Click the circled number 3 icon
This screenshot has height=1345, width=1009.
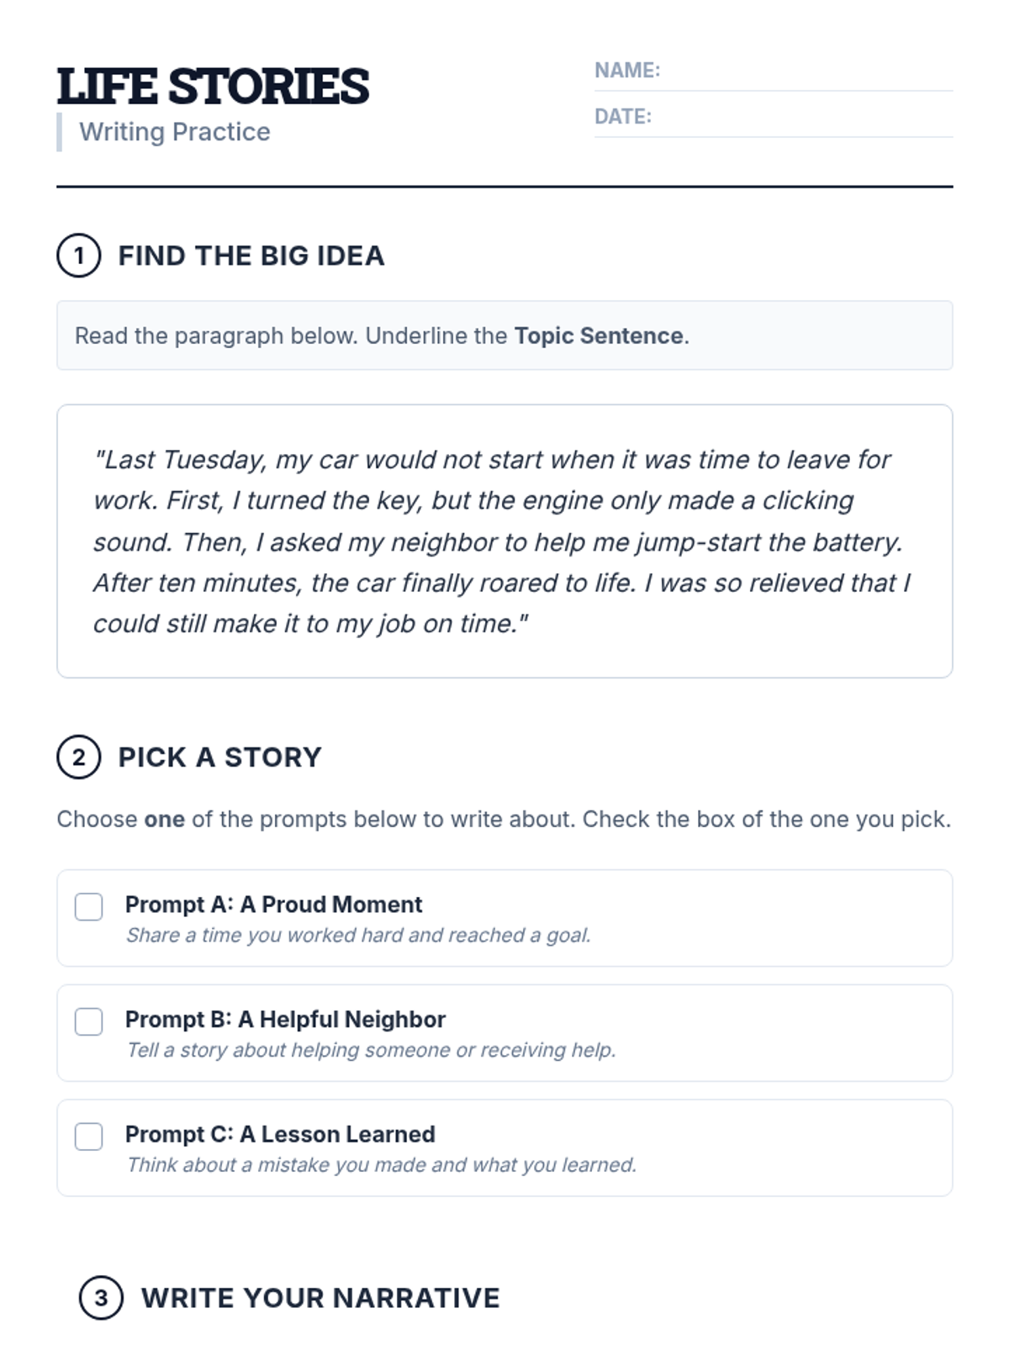(101, 1298)
